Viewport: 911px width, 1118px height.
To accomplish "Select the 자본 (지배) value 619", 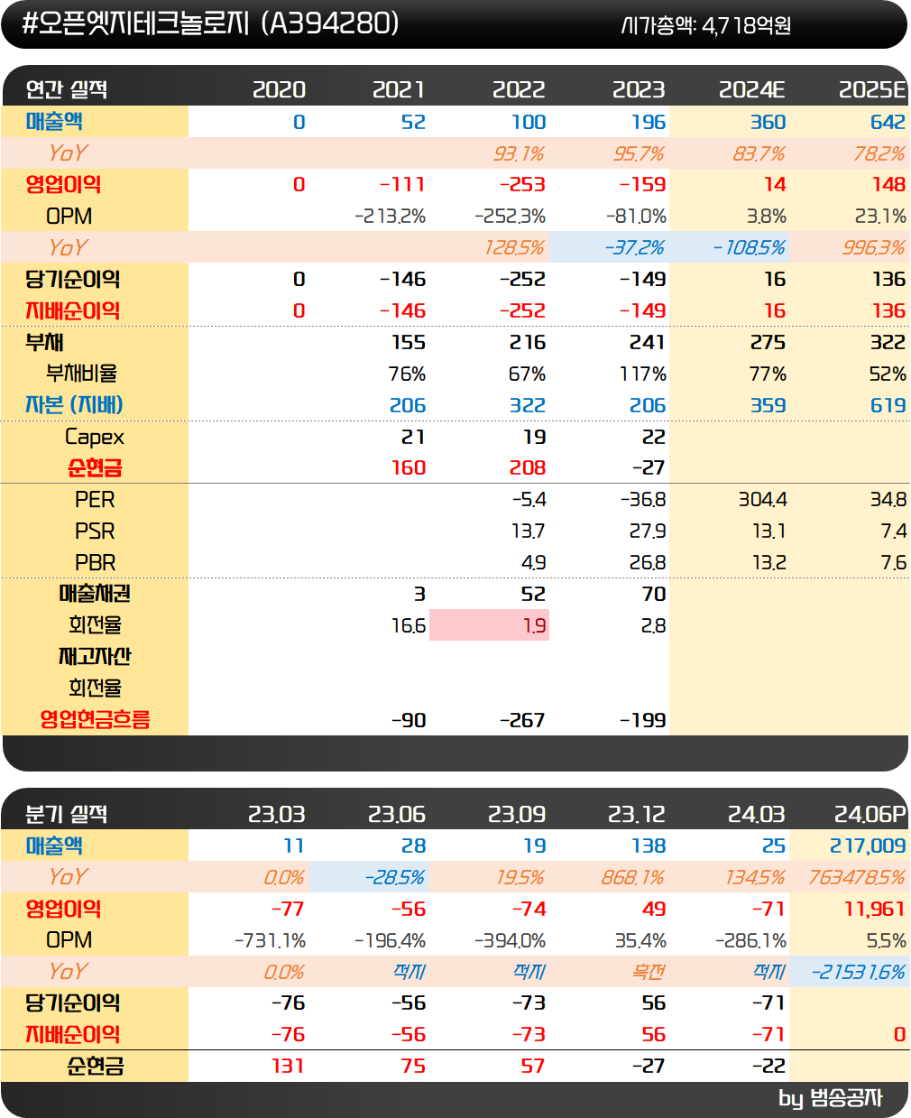I will pos(888,405).
